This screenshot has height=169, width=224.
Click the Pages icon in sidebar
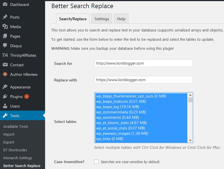coord(5,36)
